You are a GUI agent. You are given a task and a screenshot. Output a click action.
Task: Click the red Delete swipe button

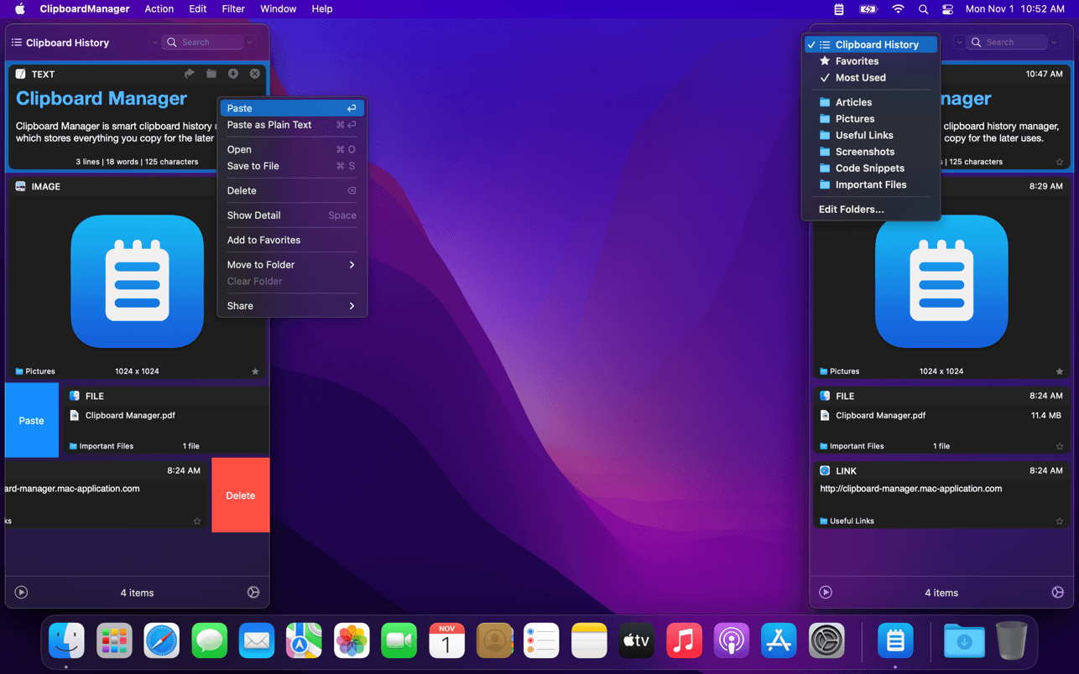[x=240, y=495]
